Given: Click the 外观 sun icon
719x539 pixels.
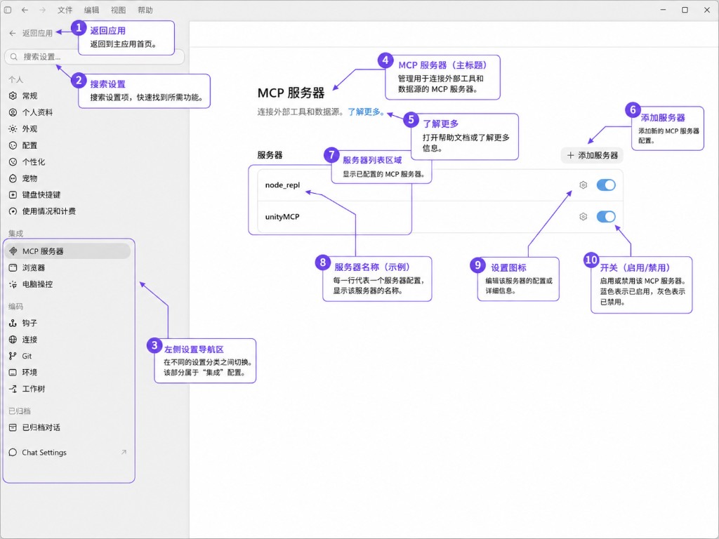Looking at the screenshot, I should click(x=13, y=129).
